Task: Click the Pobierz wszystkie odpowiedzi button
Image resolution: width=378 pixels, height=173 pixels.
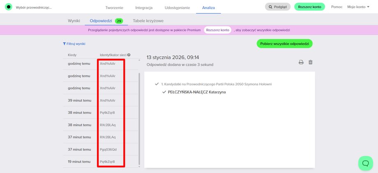Action: tap(284, 44)
